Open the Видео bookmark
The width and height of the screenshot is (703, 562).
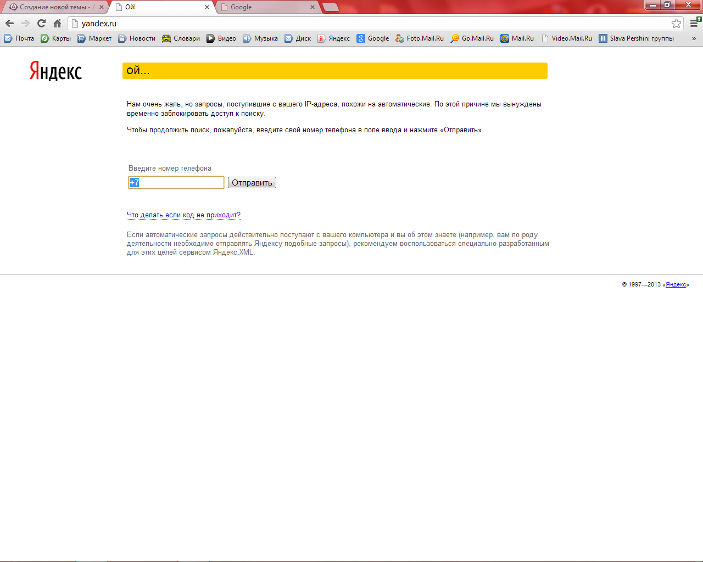coord(221,38)
